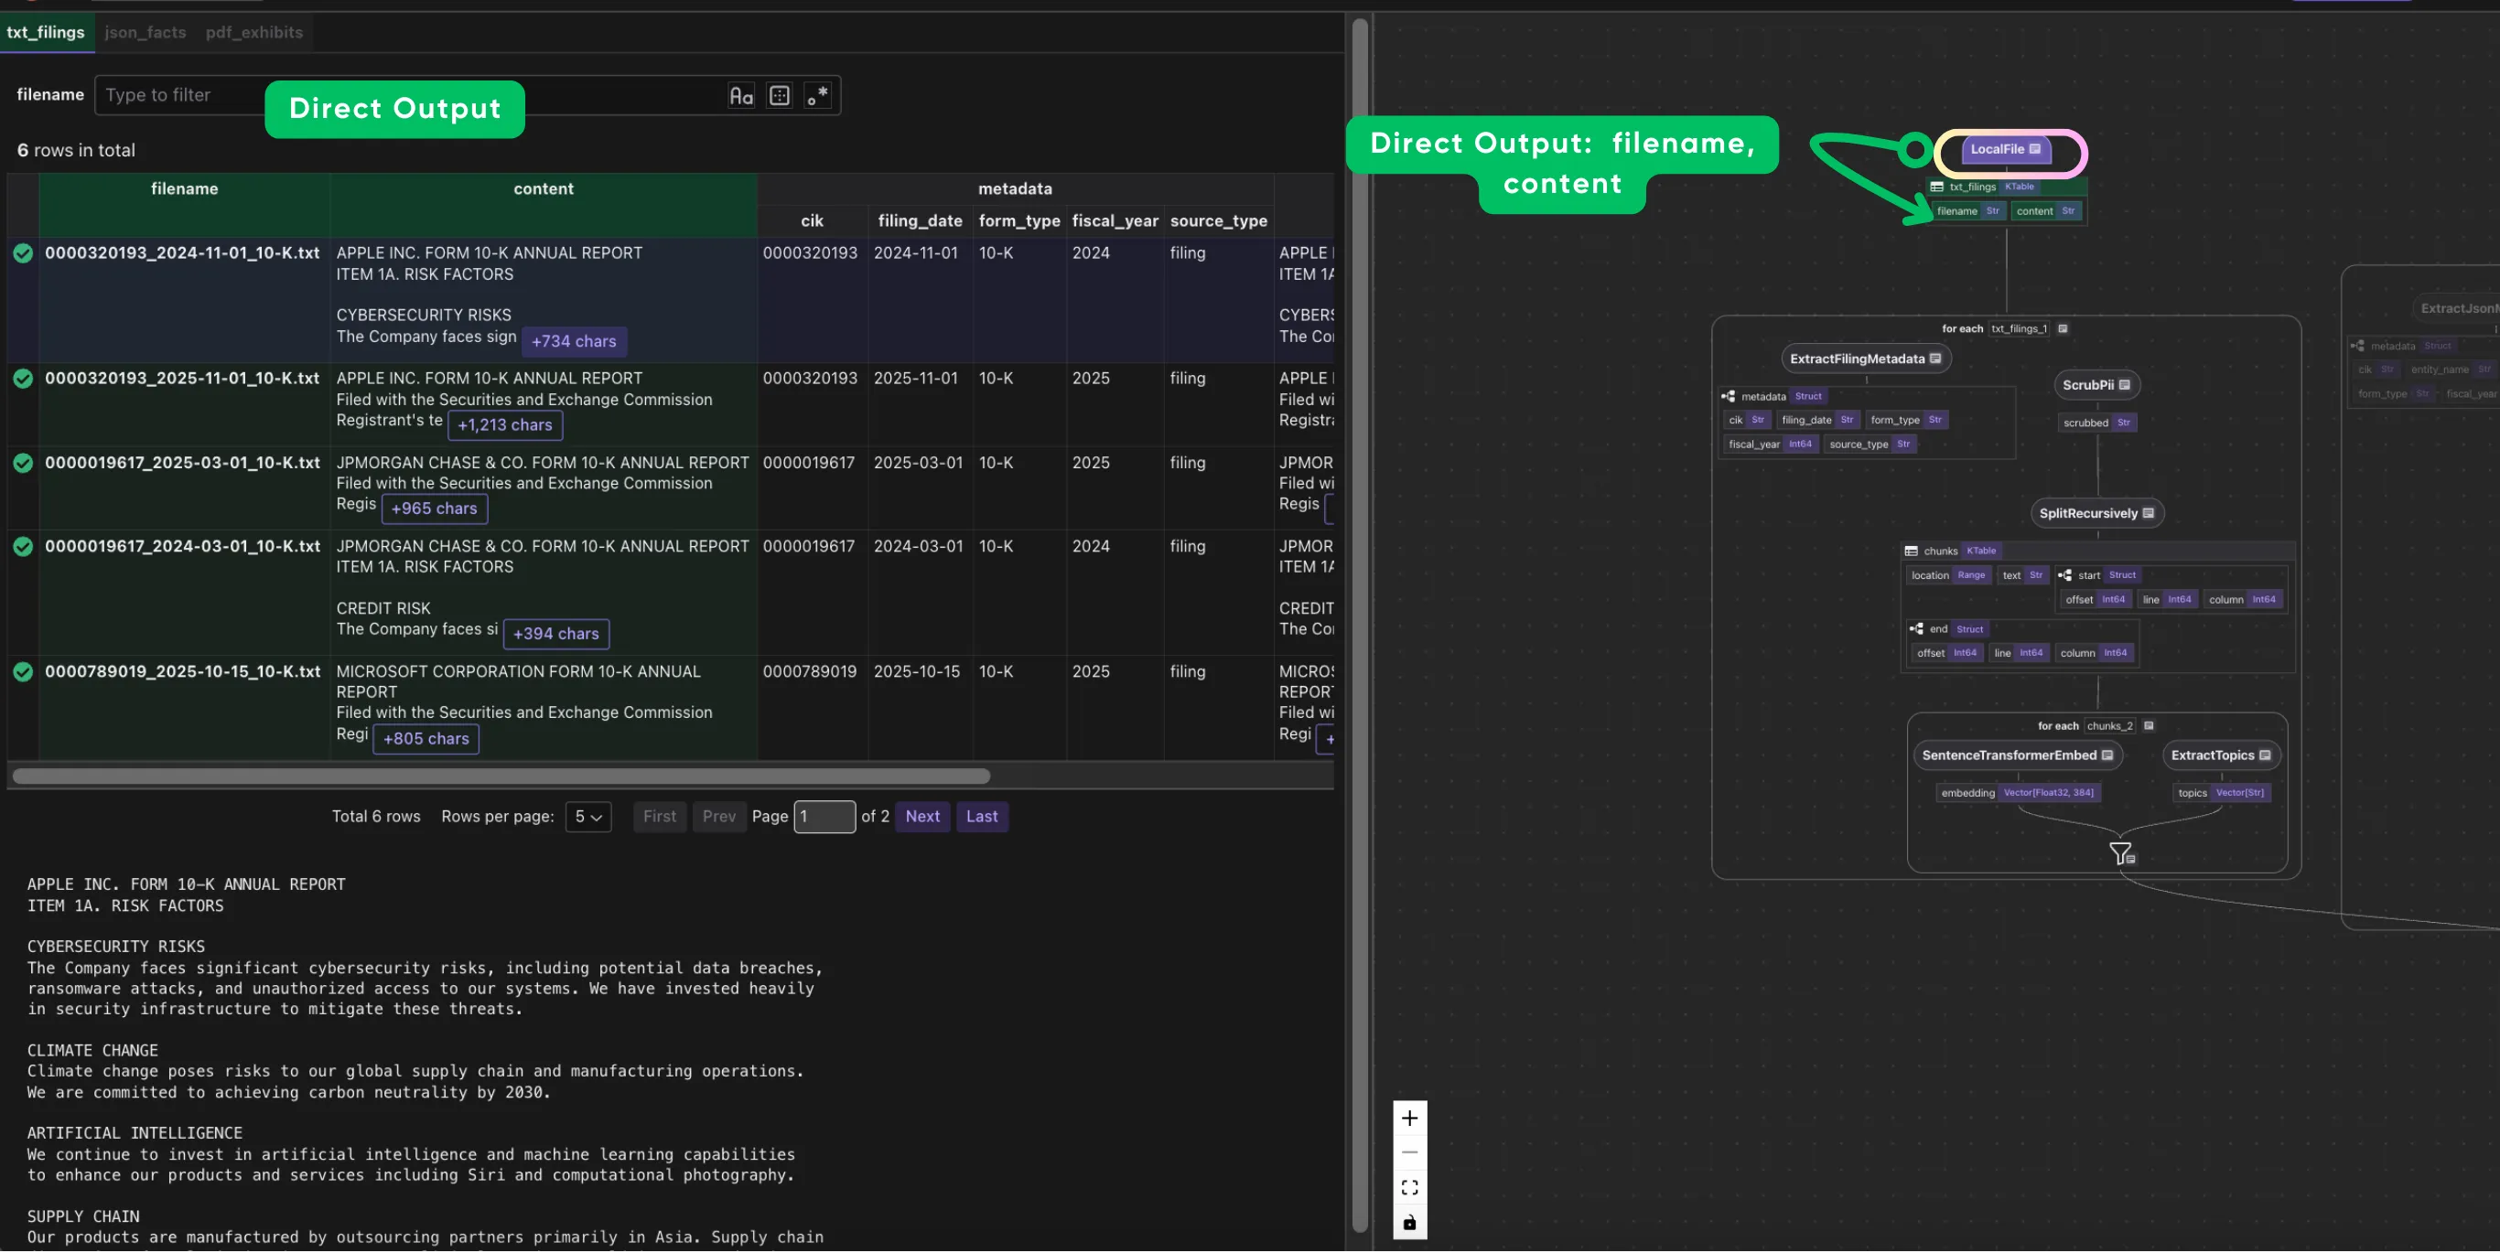Image resolution: width=2500 pixels, height=1253 pixels.
Task: Toggle the match case (Aa) filter option
Action: (x=740, y=95)
